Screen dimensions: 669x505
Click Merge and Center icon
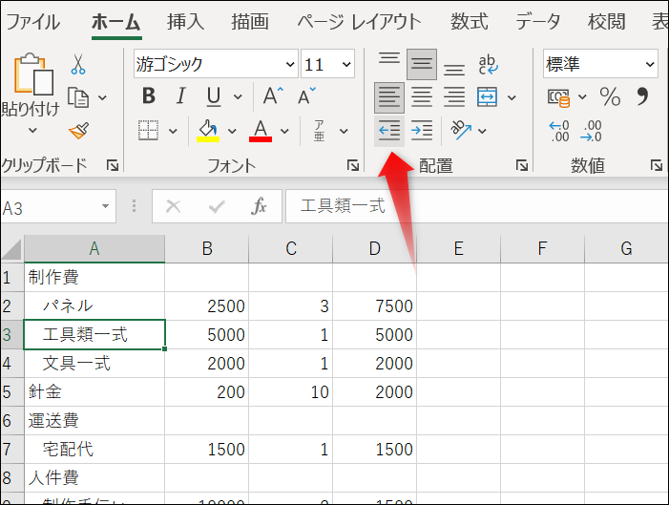488,97
